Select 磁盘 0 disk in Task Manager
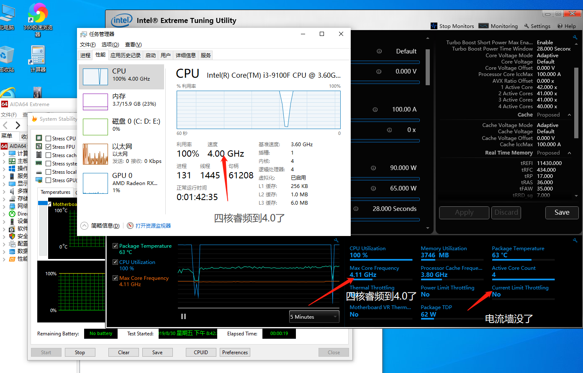This screenshot has width=583, height=373. [x=121, y=127]
